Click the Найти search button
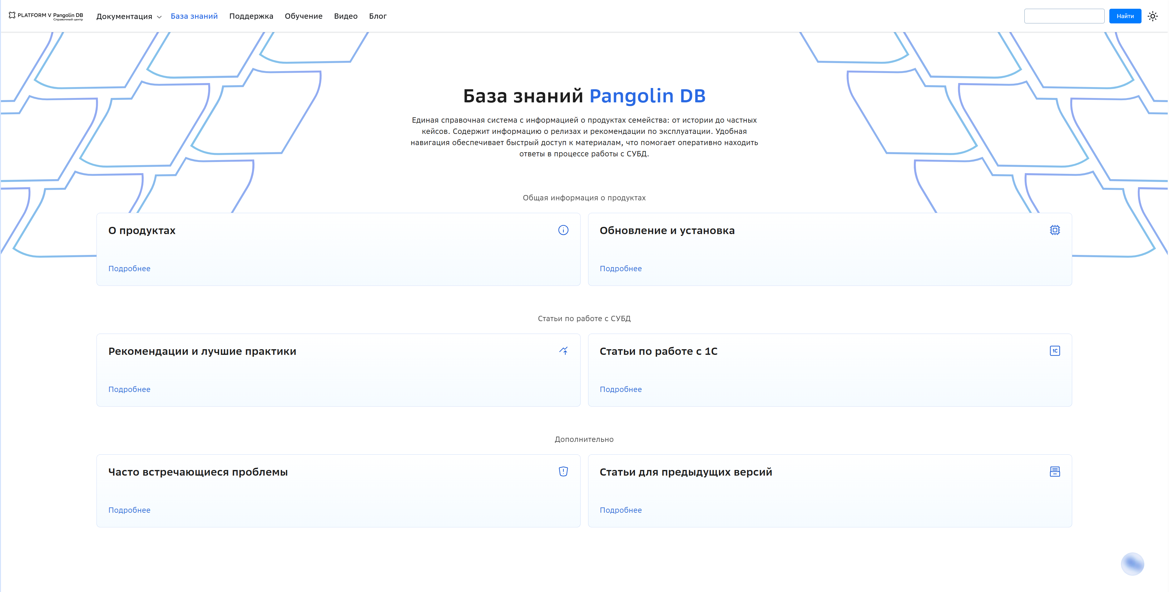1169x592 pixels. 1125,16
